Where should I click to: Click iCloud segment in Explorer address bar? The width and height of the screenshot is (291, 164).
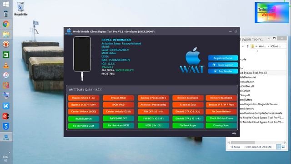click(276, 46)
